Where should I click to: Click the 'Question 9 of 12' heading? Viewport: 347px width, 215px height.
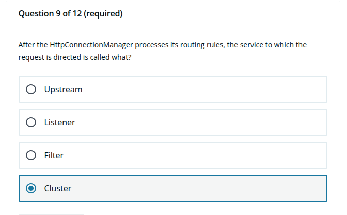click(50, 14)
